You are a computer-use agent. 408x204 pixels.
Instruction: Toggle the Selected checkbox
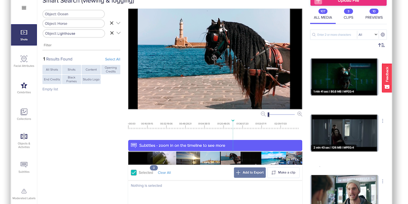pos(134,173)
